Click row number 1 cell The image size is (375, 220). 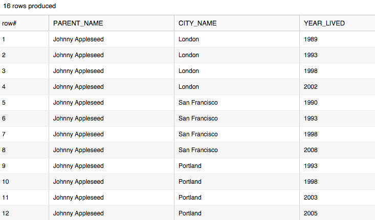4,39
